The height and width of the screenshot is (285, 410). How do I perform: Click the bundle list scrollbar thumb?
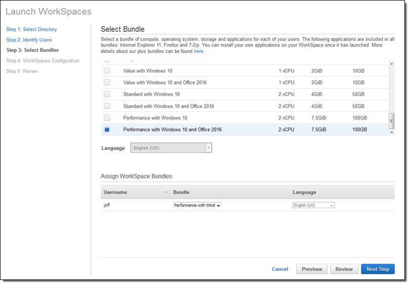(x=391, y=120)
